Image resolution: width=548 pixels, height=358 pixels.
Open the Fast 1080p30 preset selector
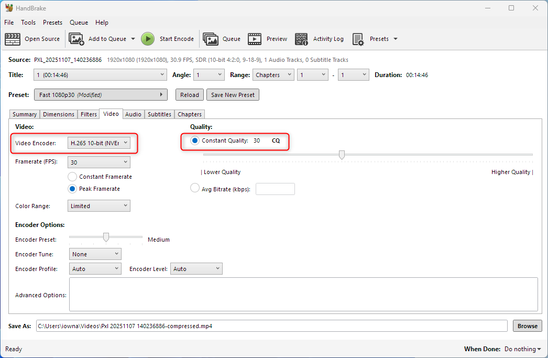(101, 95)
